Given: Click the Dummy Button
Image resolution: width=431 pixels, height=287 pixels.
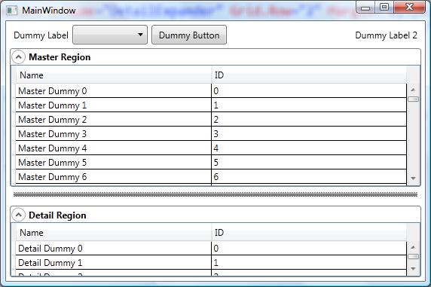Looking at the screenshot, I should 189,35.
